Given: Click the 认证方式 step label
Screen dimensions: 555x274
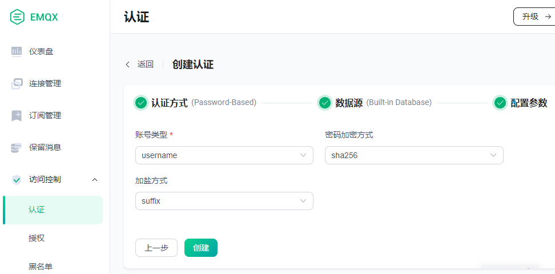Looking at the screenshot, I should pos(170,103).
